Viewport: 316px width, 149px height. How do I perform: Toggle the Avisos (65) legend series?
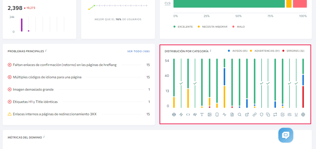(x=238, y=51)
